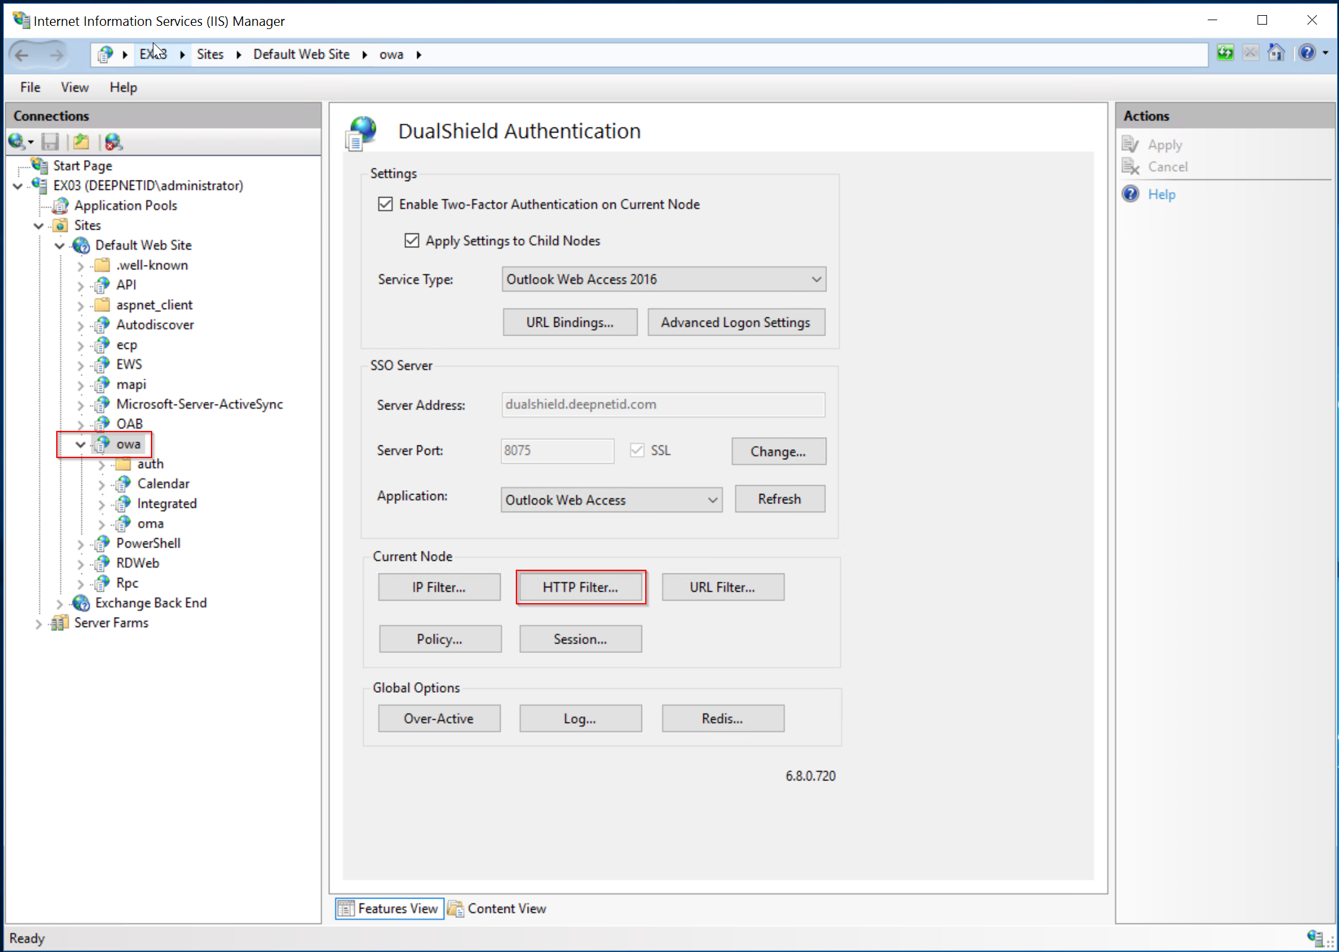Click the Default Web Site breadcrumb entry
1339x952 pixels.
[x=301, y=54]
